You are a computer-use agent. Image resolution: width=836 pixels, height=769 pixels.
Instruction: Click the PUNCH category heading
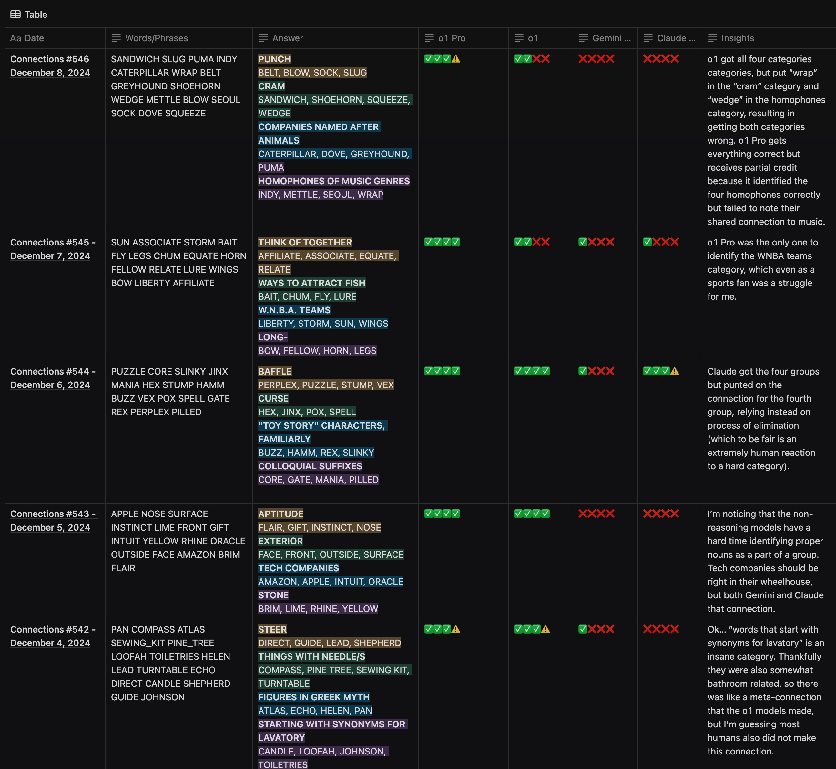pos(274,59)
